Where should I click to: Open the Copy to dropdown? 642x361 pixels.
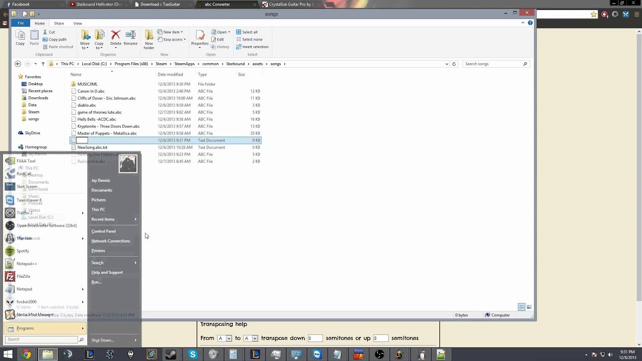tap(99, 40)
